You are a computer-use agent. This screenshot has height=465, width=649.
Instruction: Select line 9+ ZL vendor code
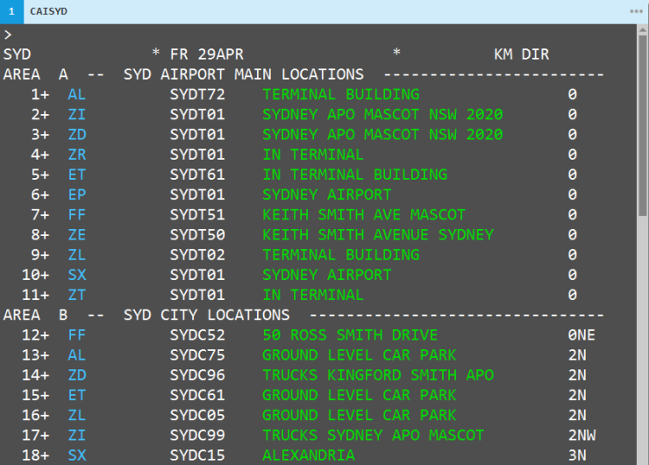click(x=77, y=254)
